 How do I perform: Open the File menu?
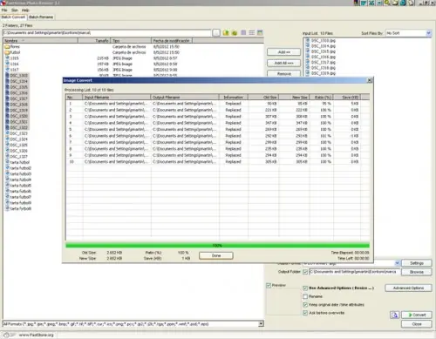(4, 10)
